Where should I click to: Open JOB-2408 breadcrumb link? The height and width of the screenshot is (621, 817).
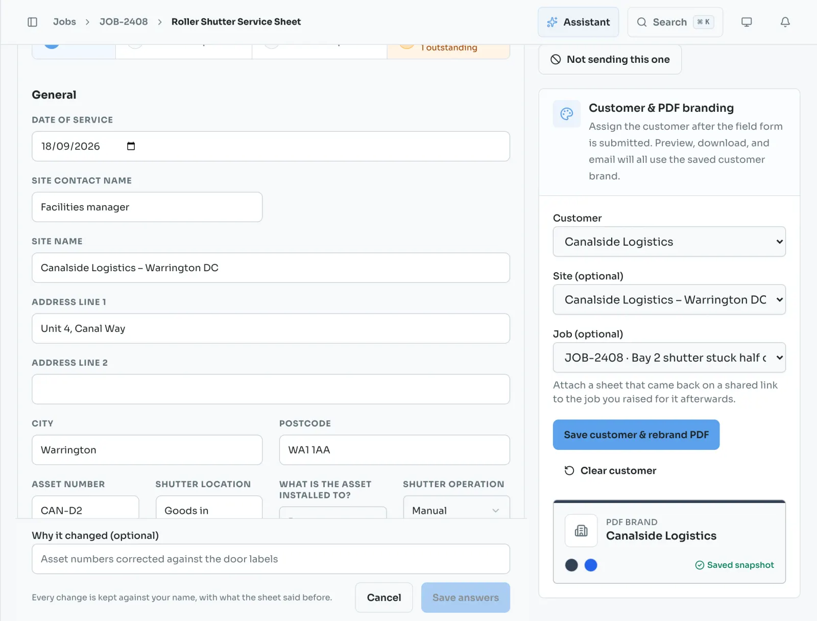point(124,21)
